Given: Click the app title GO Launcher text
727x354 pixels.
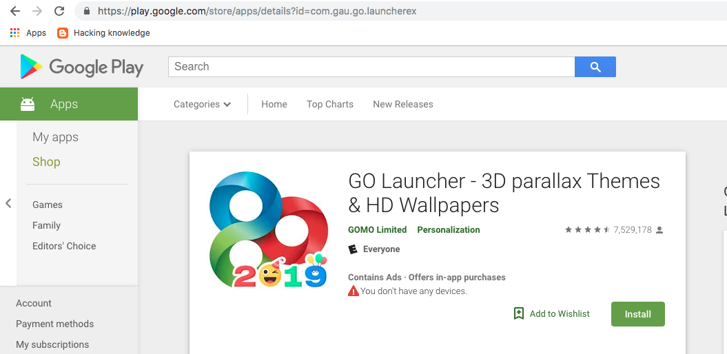Looking at the screenshot, I should click(x=504, y=193).
